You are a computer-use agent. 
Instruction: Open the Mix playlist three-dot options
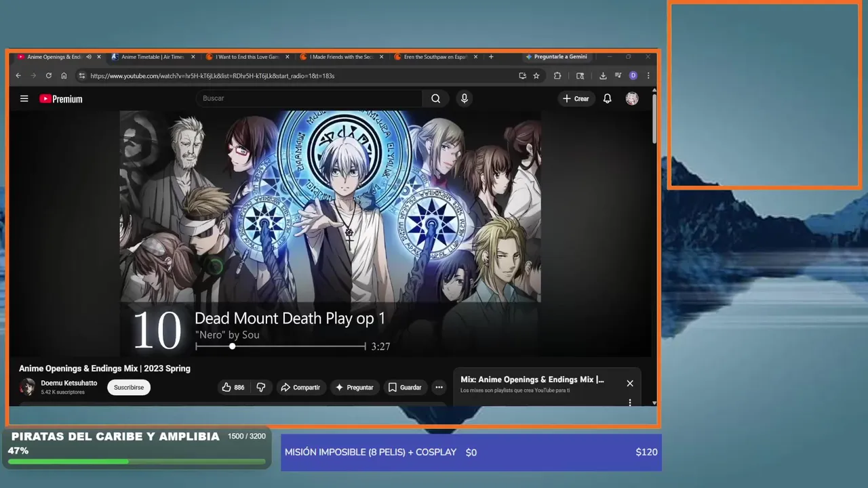pos(630,403)
